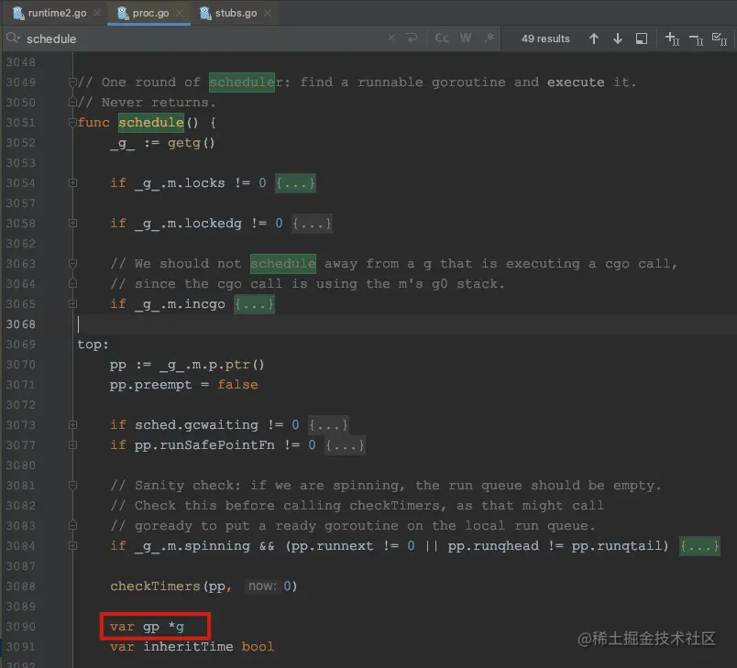Expand the fold at line 3073 gutter
This screenshot has width=737, height=668.
click(72, 424)
